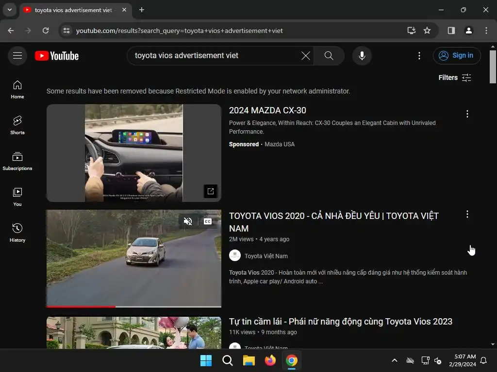Open options for the Mazda CX-30 ad
497x372 pixels.
(467, 114)
